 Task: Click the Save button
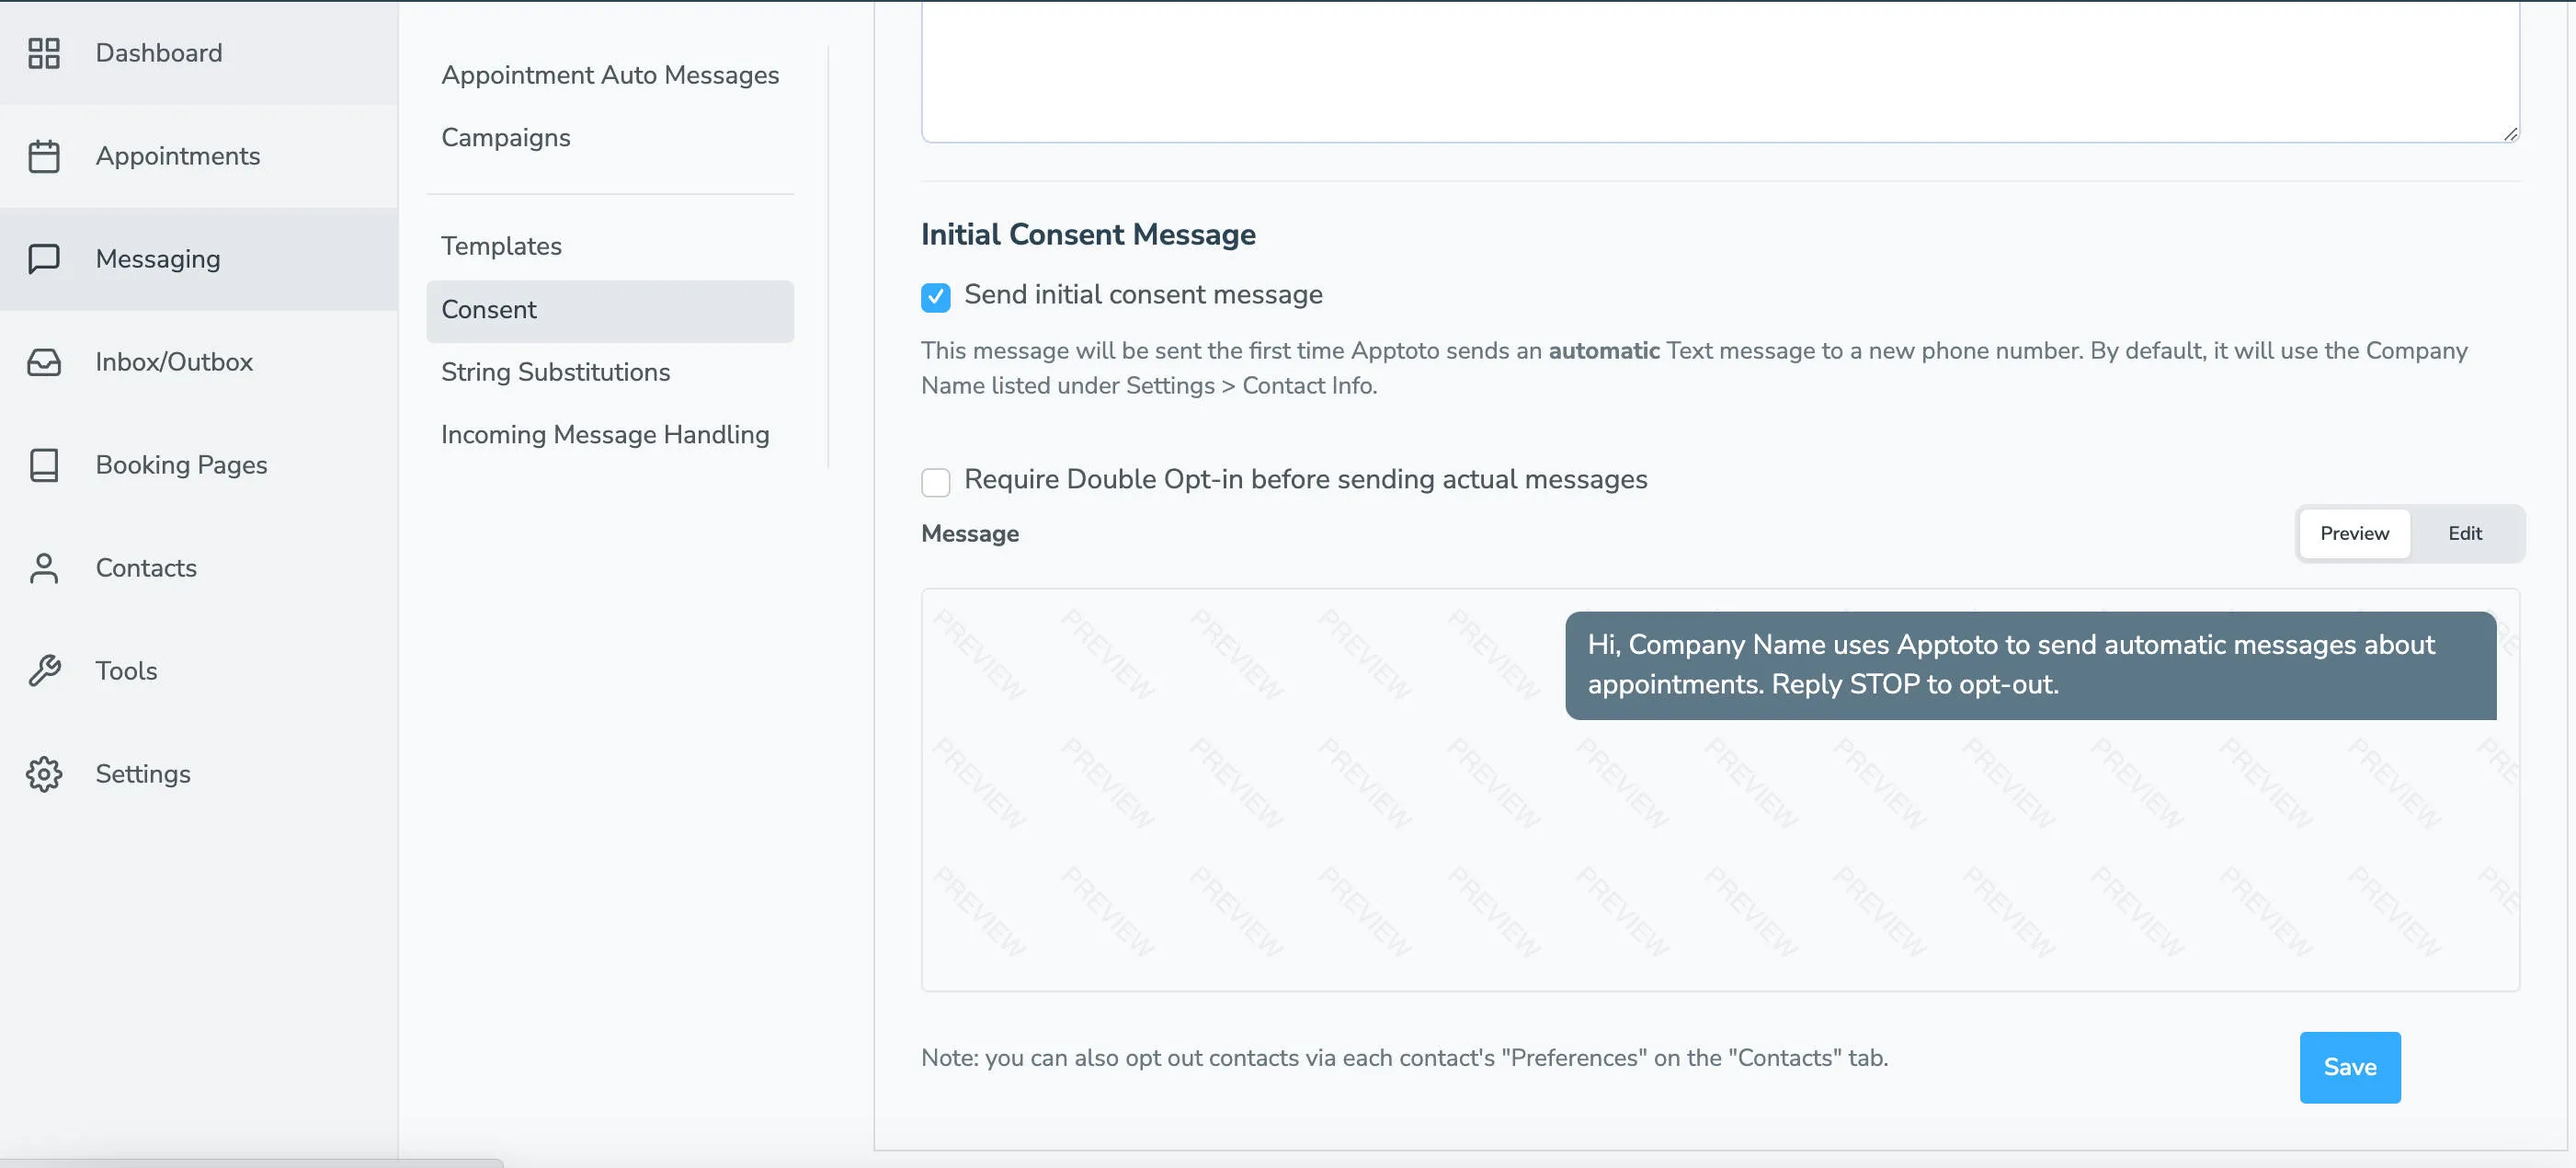tap(2350, 1066)
